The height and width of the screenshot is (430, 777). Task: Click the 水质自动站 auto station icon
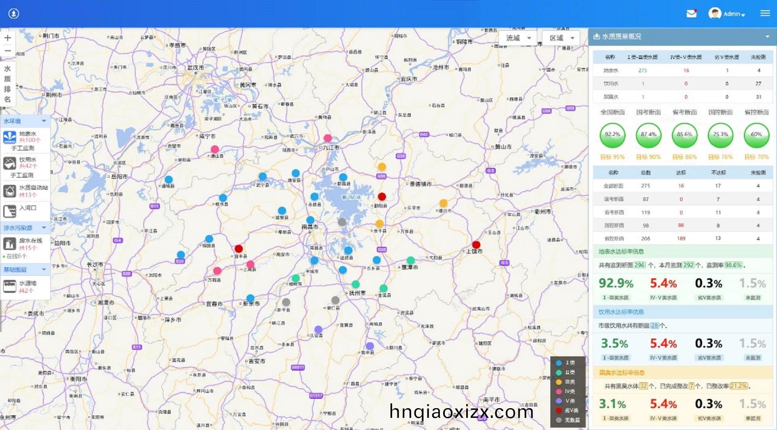[x=9, y=191]
